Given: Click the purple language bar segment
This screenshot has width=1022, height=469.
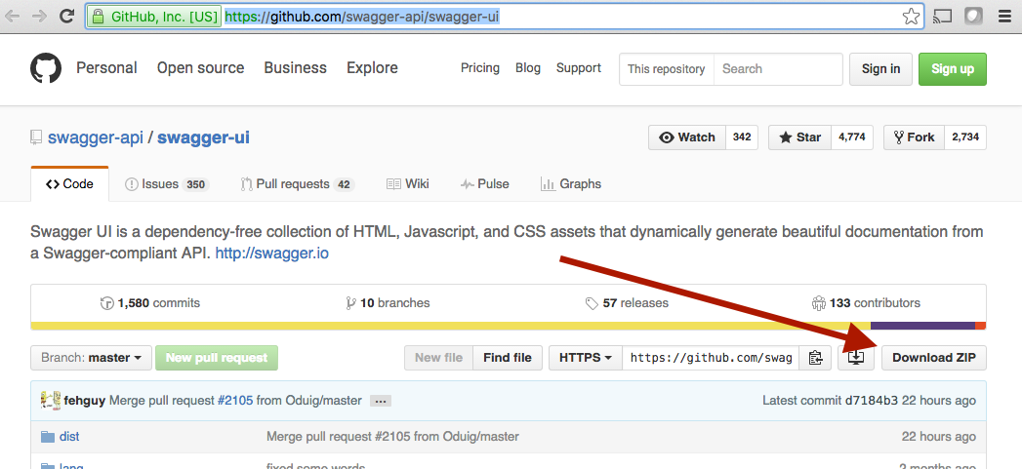Looking at the screenshot, I should point(923,326).
